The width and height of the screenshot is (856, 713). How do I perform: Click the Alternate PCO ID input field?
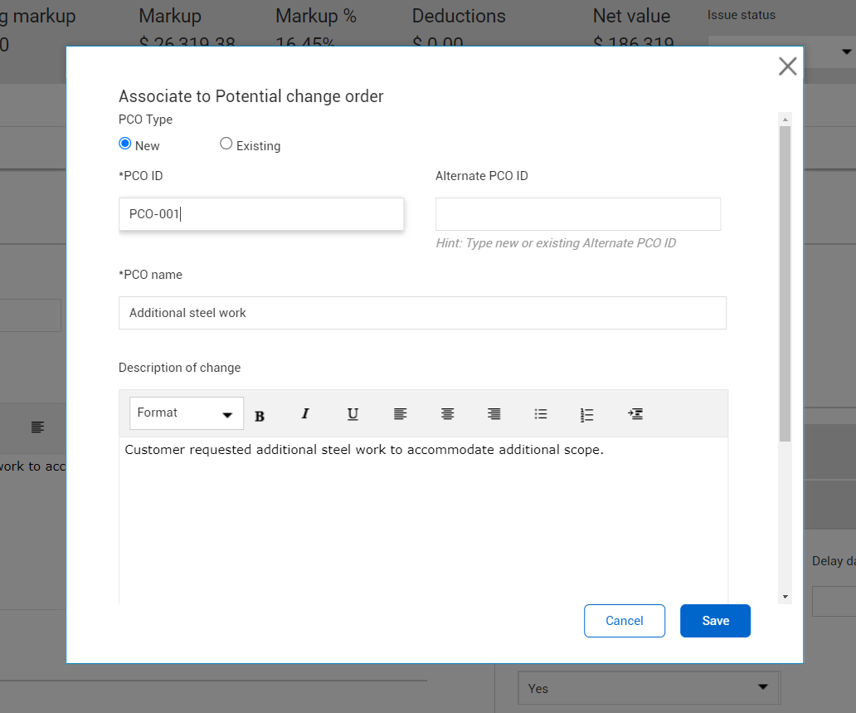[x=577, y=213]
